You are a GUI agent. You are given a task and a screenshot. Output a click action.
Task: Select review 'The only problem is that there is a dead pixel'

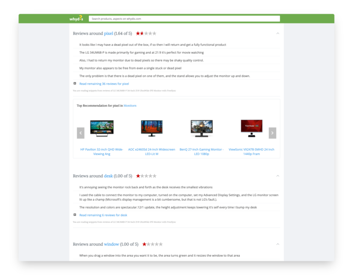click(165, 76)
